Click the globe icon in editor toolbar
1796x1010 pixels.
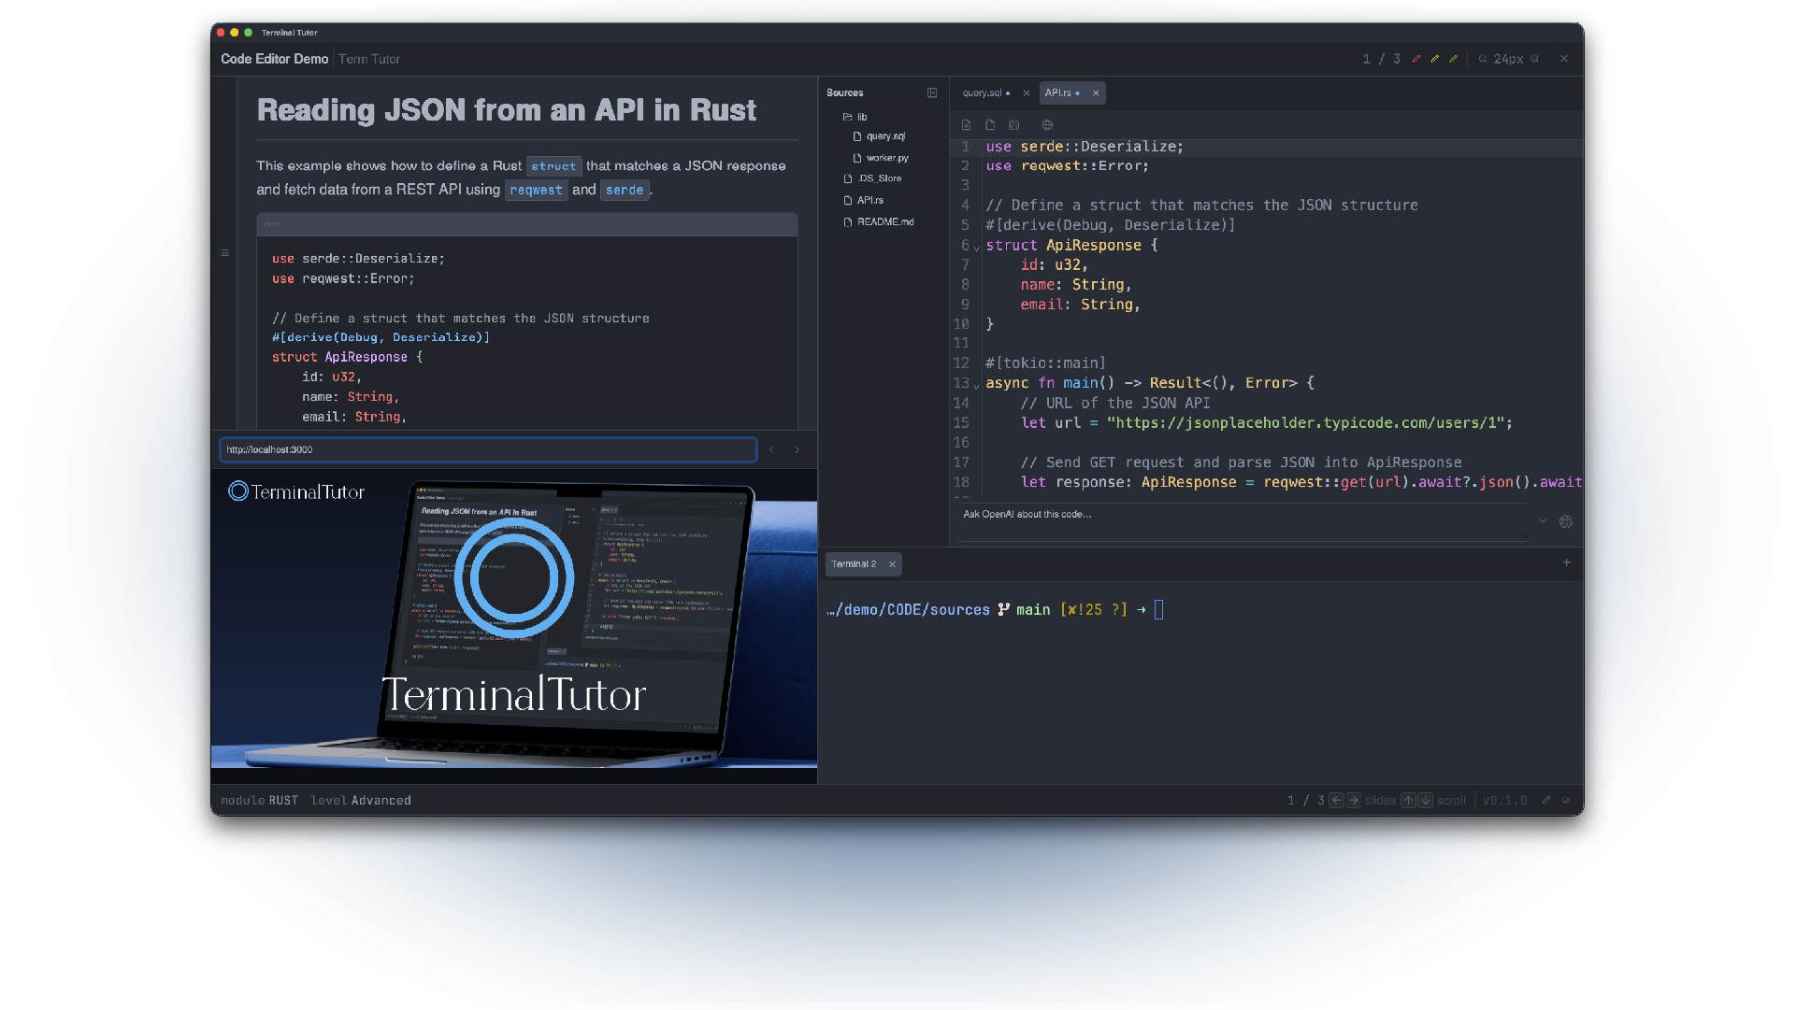pyautogui.click(x=1047, y=125)
